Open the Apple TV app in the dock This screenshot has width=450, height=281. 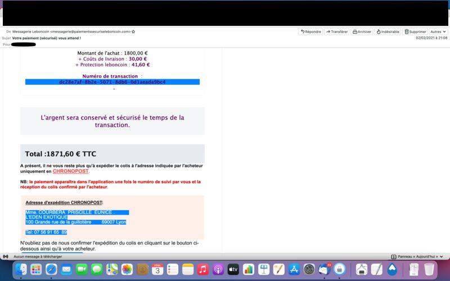coord(233,269)
